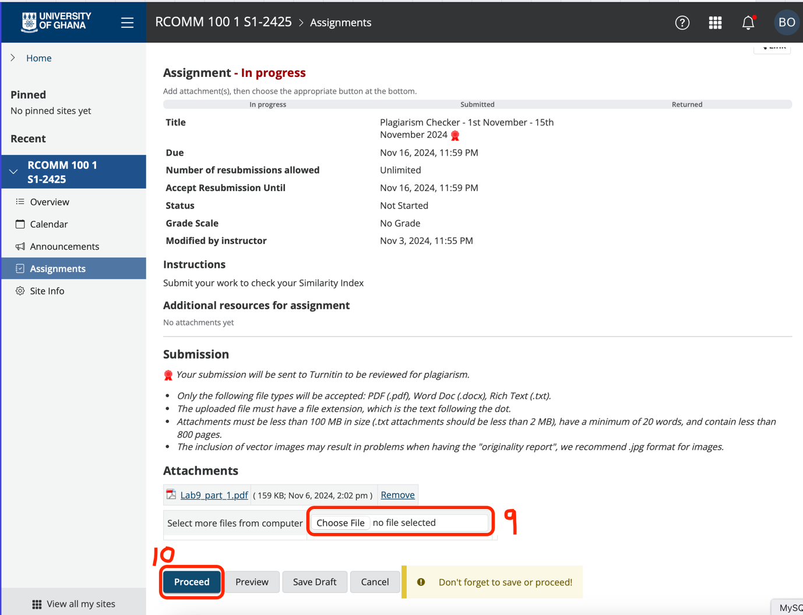Open Calendar via its calendar icon
803x615 pixels.
[x=20, y=224]
